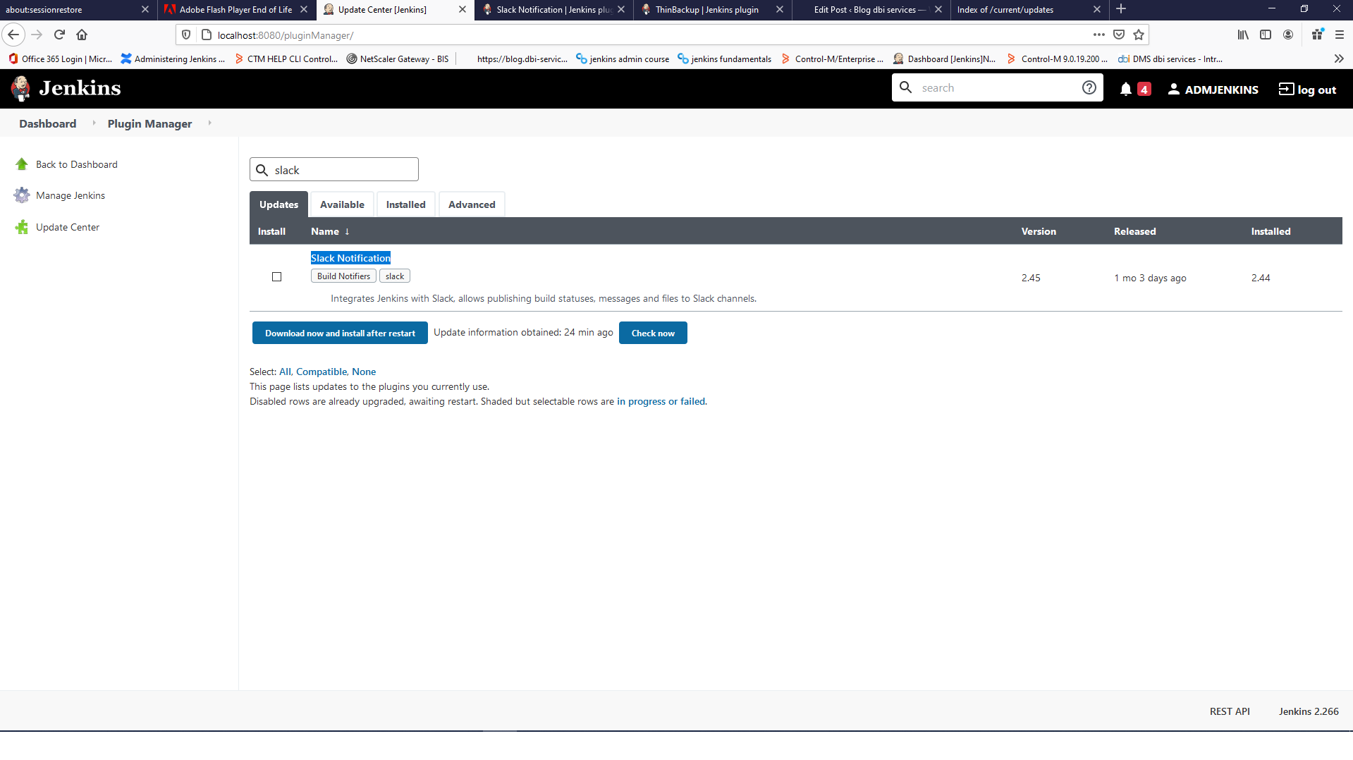Open Firefox library icon

click(1243, 35)
